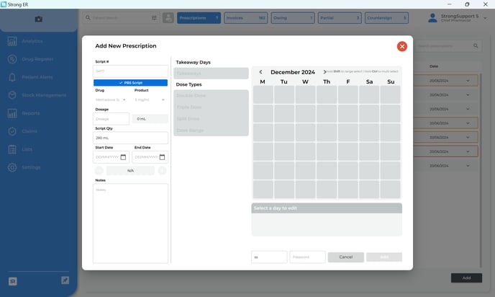Open Stock Management sidebar icon
The image size is (495, 297).
[12, 95]
